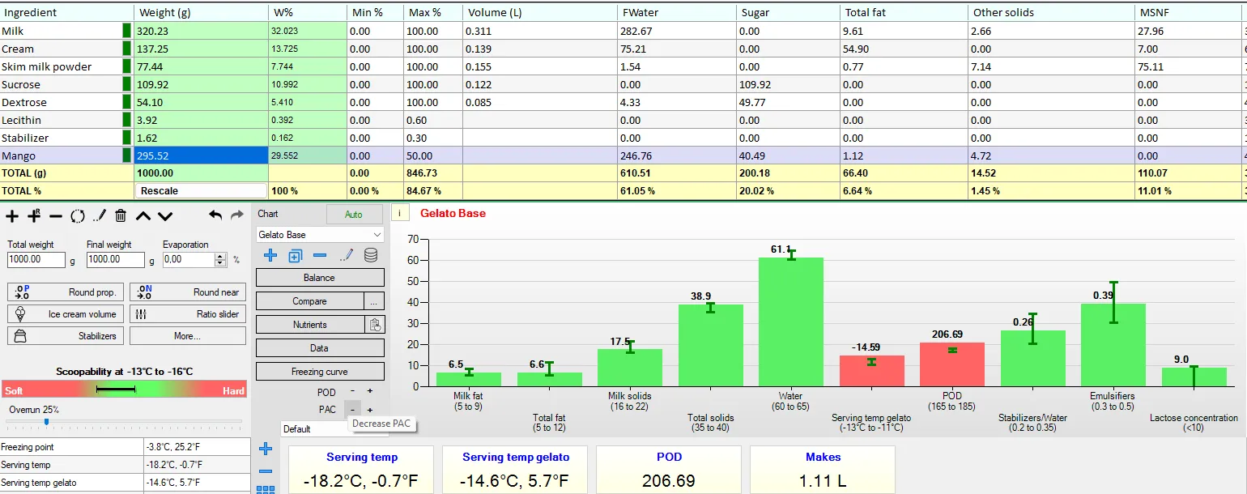Decrease PAC with the minus button
Image resolution: width=1247 pixels, height=494 pixels.
click(352, 410)
